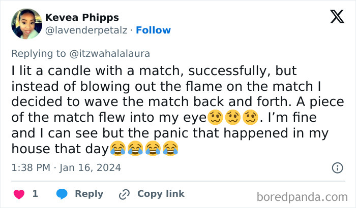356x208 pixels.
Task: Open the @lavenderpetalz handle
Action: point(86,30)
